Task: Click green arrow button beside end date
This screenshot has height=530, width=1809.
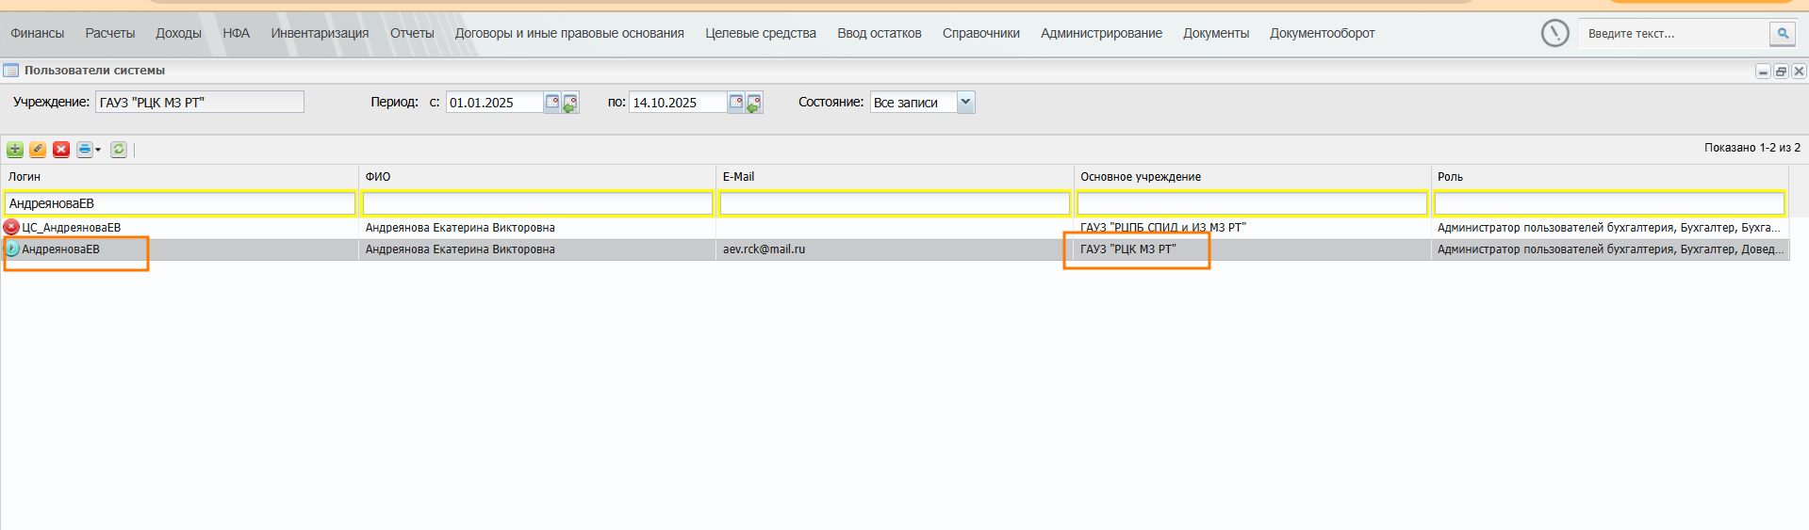Action: (754, 103)
